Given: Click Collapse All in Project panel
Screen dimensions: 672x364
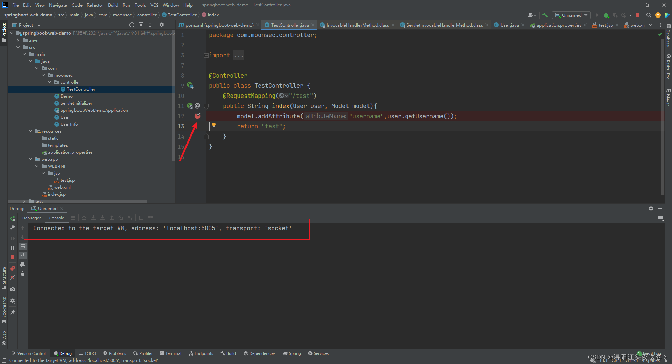Looking at the screenshot, I should pyautogui.click(x=150, y=25).
